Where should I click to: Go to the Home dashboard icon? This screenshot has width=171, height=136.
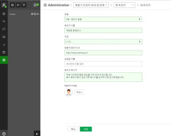[4, 14]
